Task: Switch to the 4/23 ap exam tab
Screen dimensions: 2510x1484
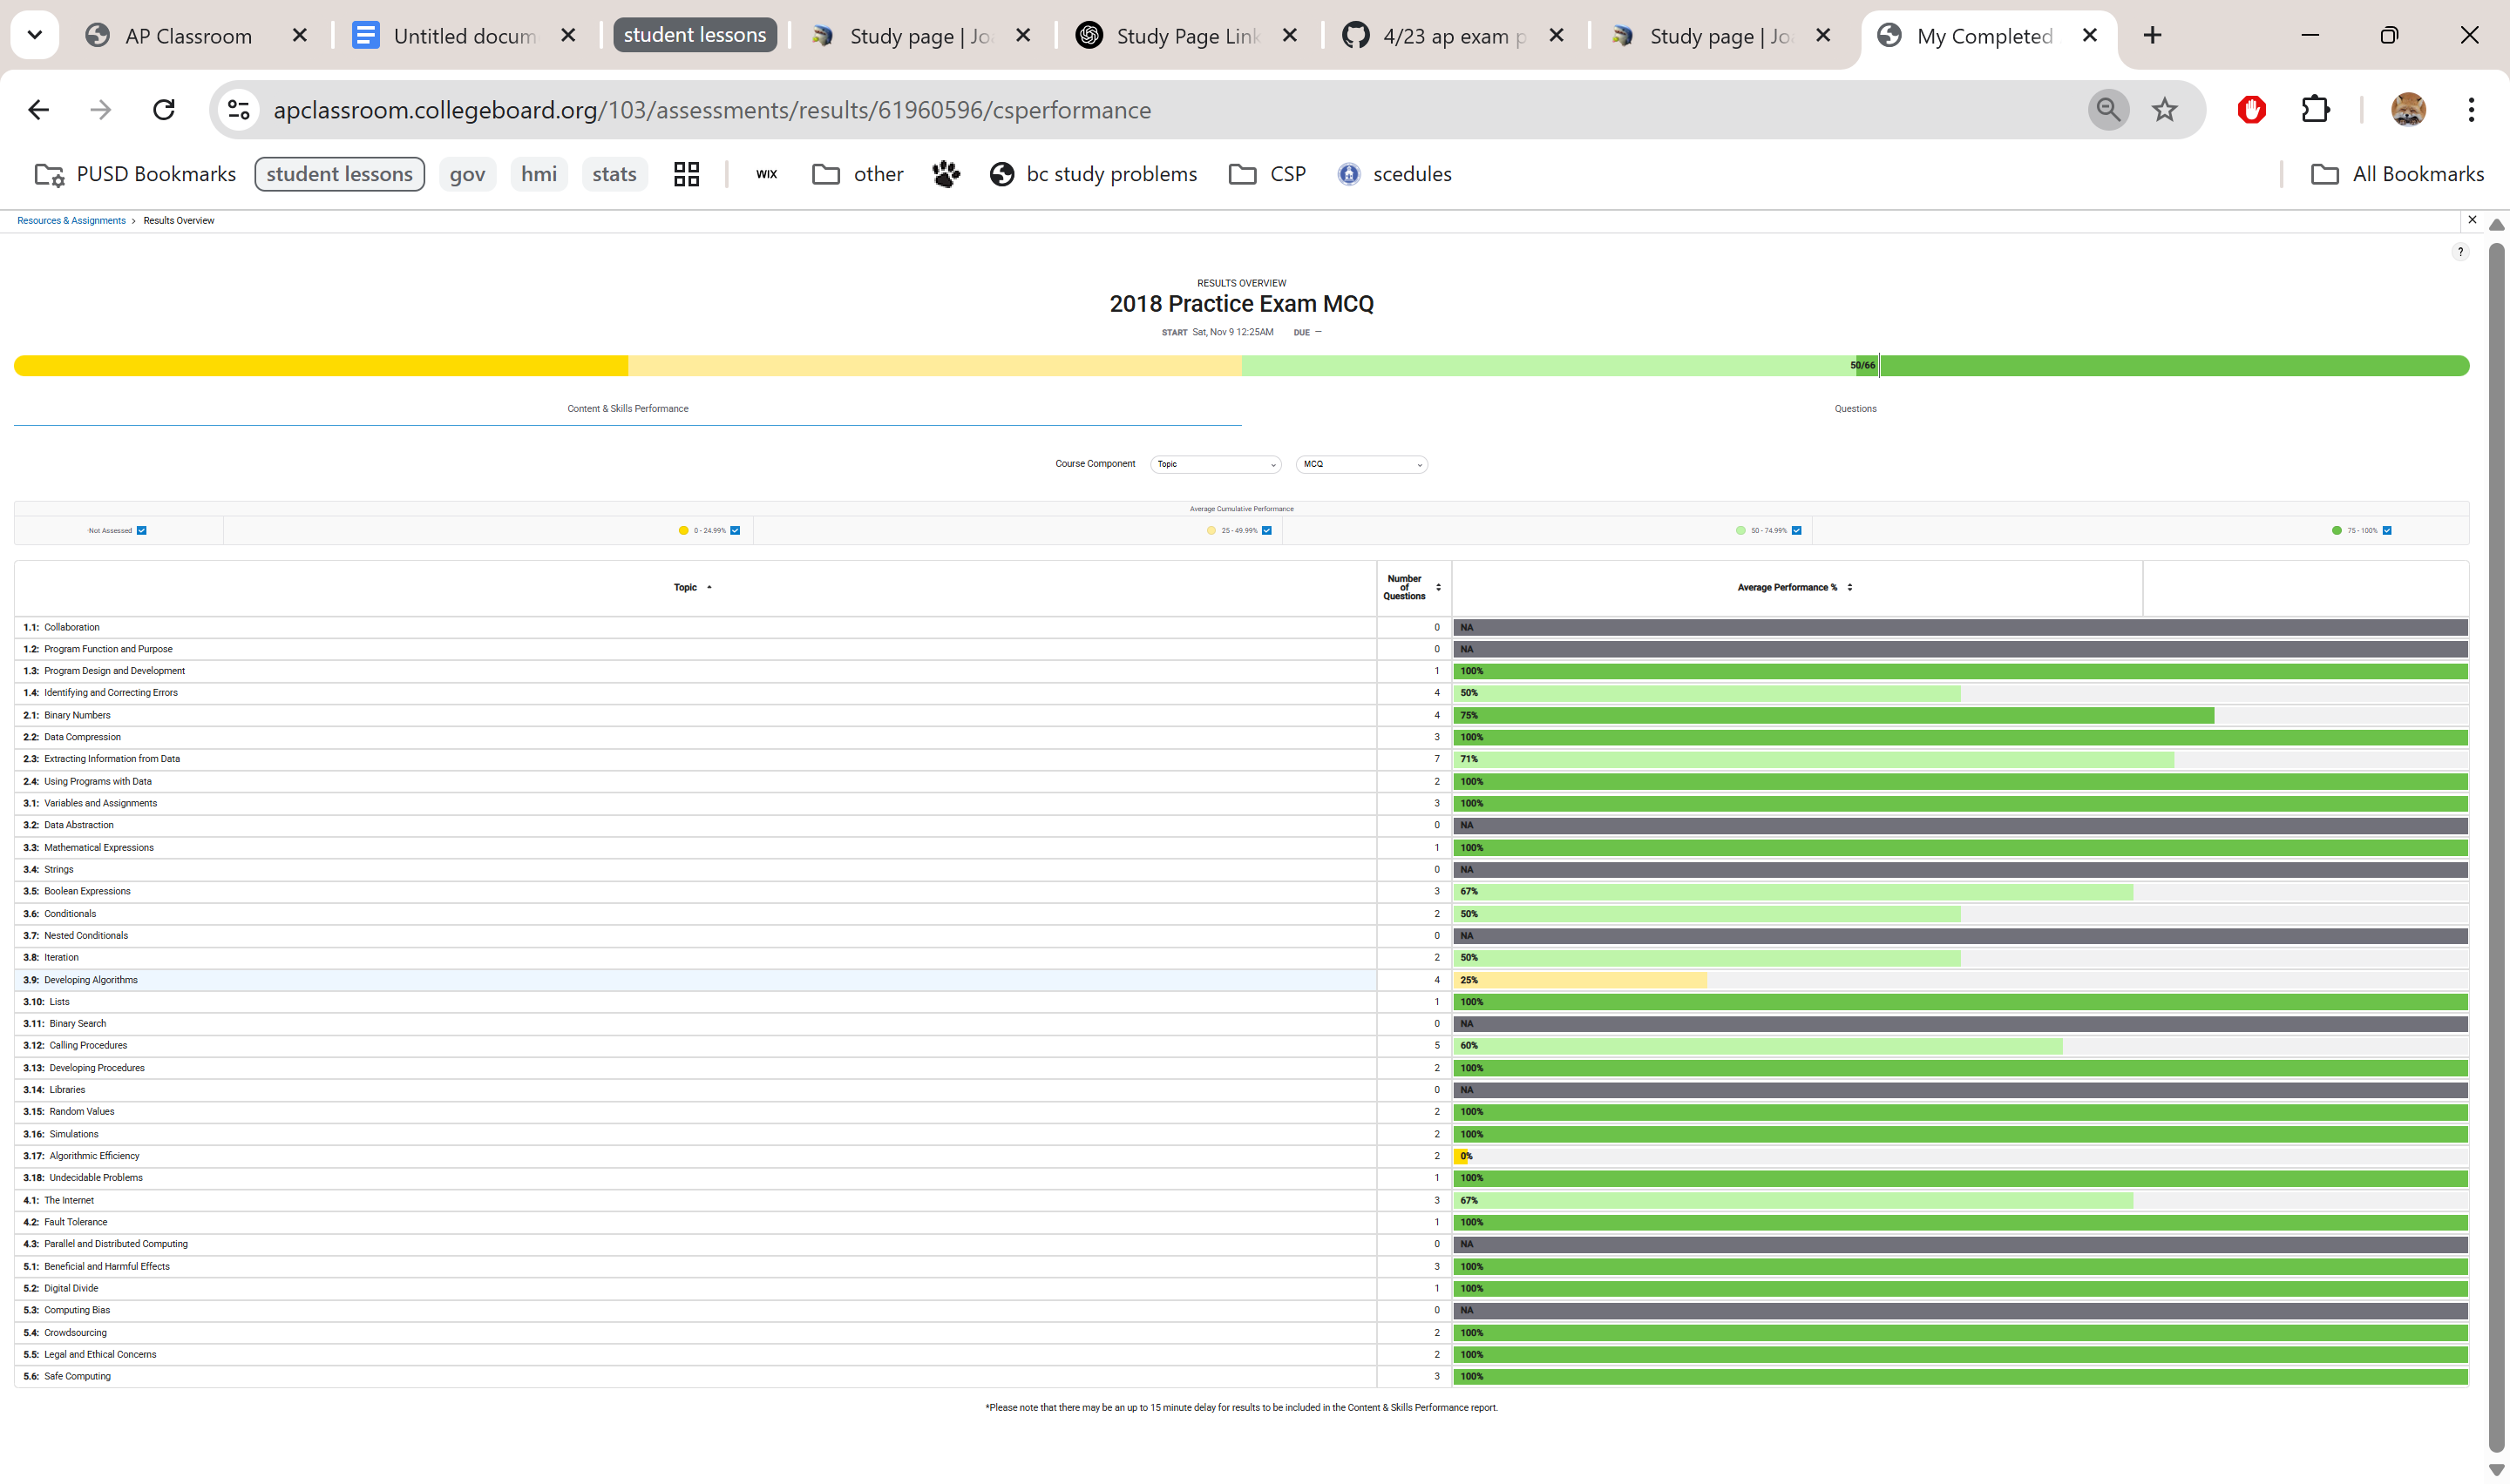Action: point(1455,36)
